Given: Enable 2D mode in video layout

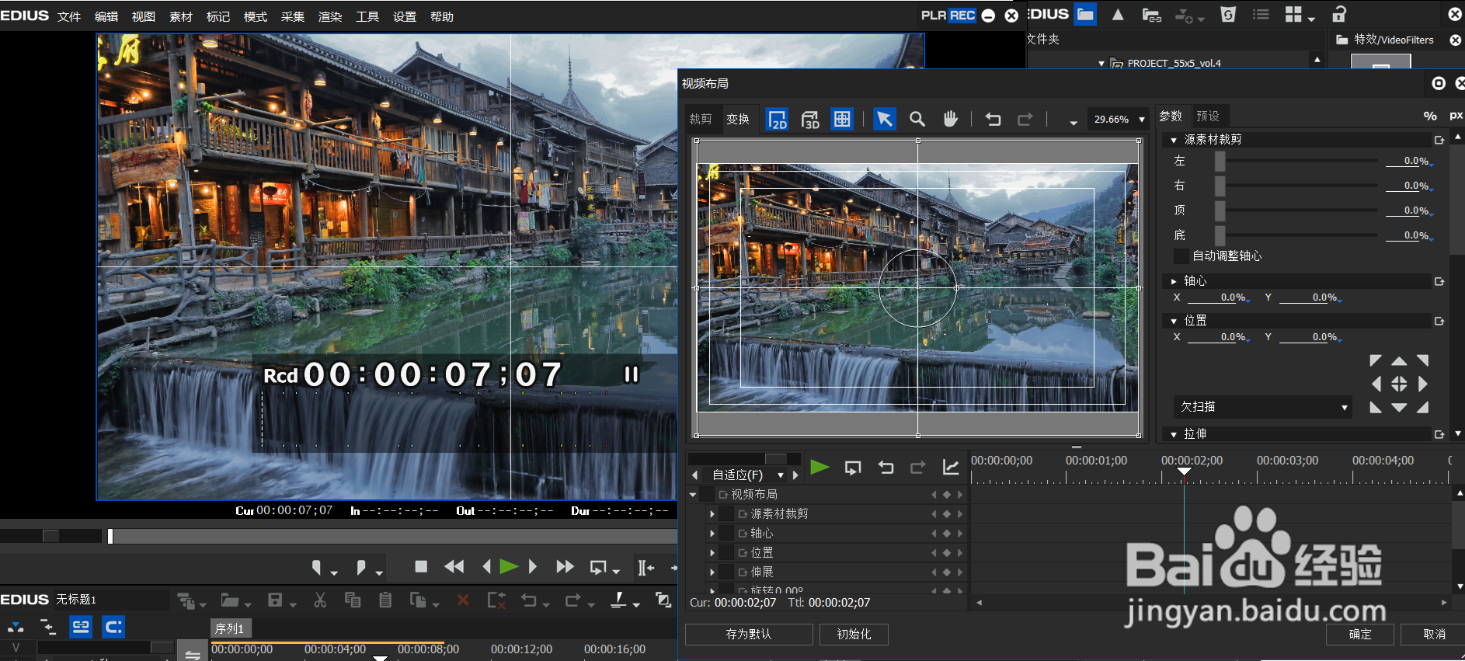Looking at the screenshot, I should pyautogui.click(x=777, y=119).
